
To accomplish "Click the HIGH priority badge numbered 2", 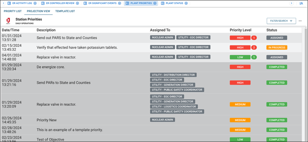I will [x=240, y=47].
